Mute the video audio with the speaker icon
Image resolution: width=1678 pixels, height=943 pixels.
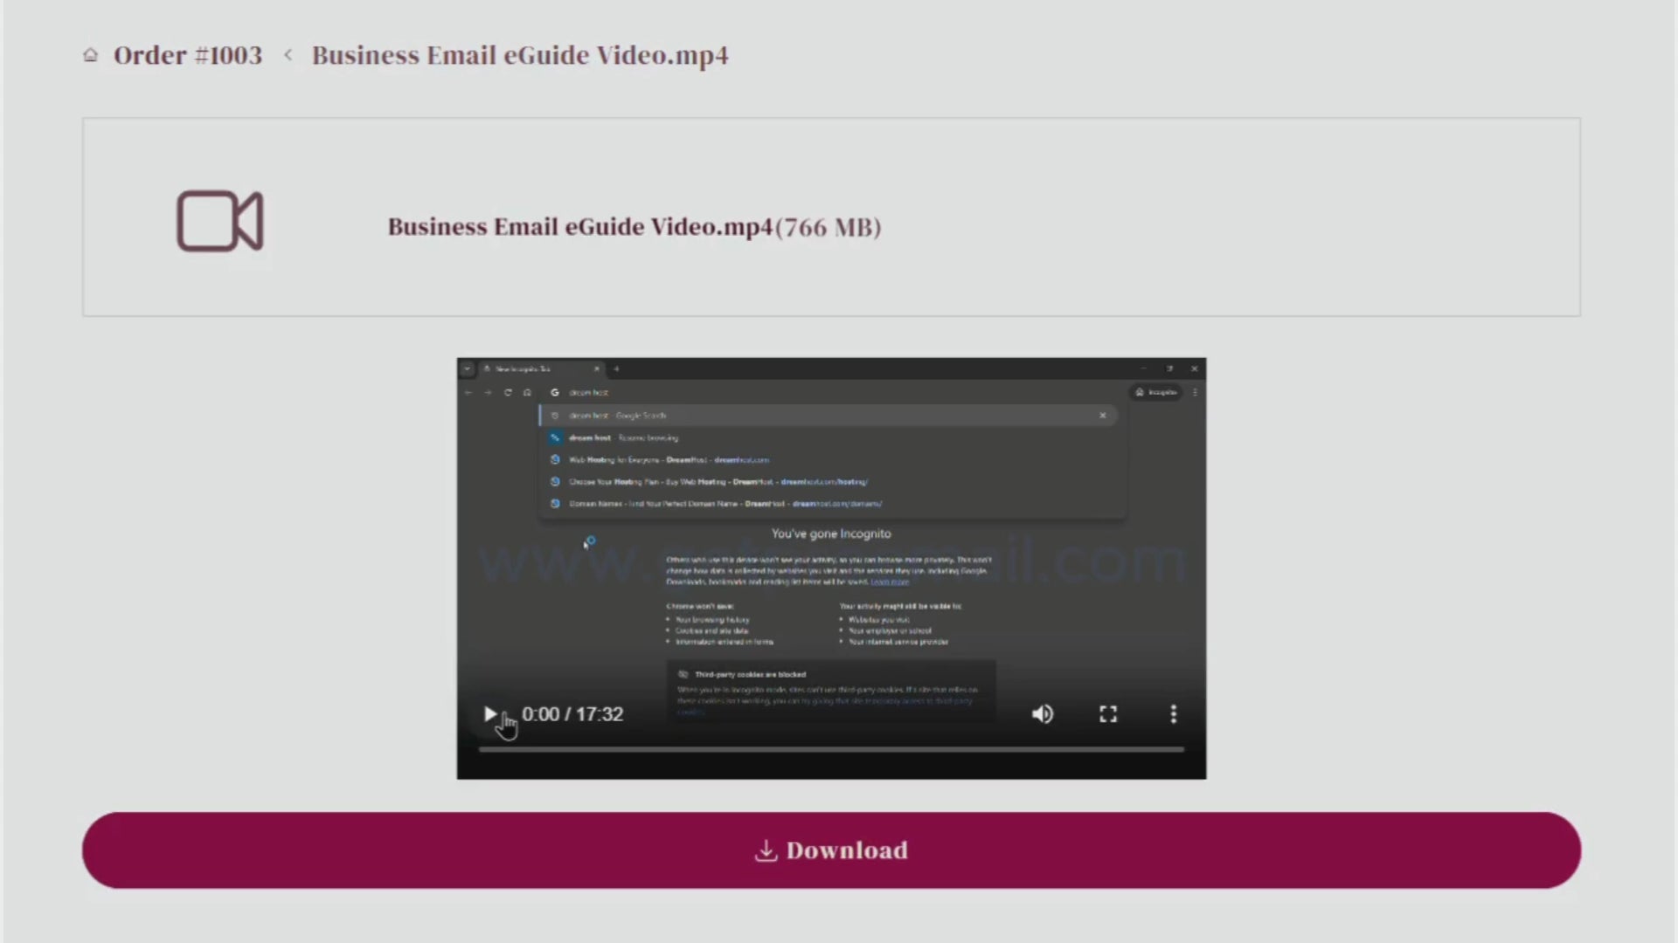coord(1042,714)
